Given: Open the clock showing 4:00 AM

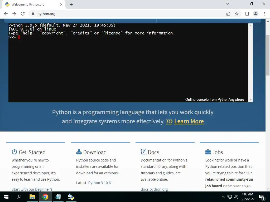Looking at the screenshot, I should [247, 197].
